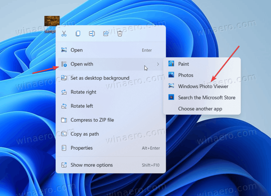The height and width of the screenshot is (196, 271).
Task: Select Rotate left entry
Action: coord(111,106)
